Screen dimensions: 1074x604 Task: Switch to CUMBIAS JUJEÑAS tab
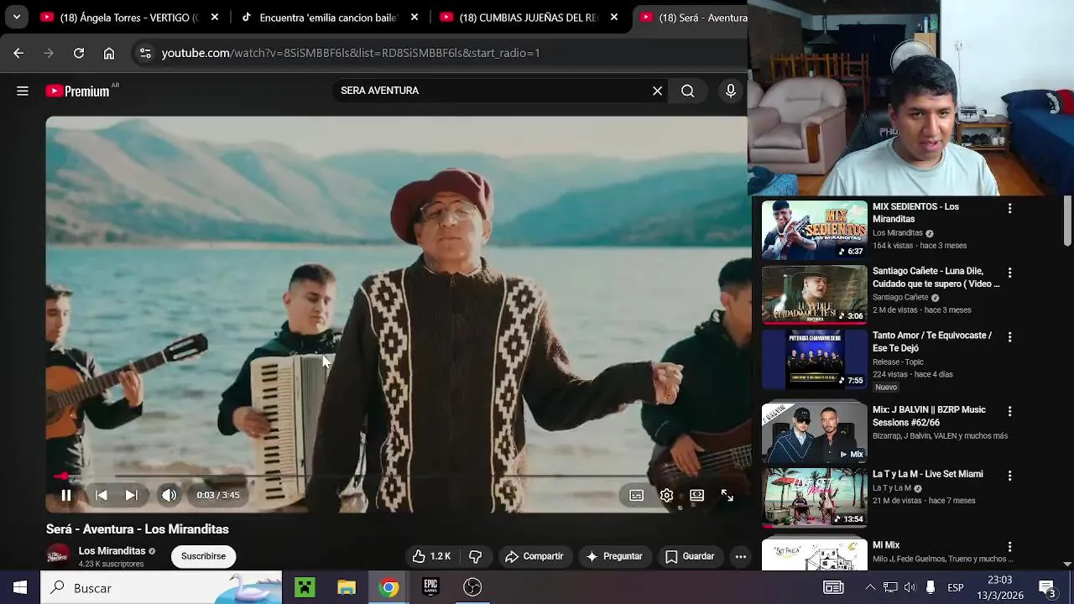tap(530, 17)
